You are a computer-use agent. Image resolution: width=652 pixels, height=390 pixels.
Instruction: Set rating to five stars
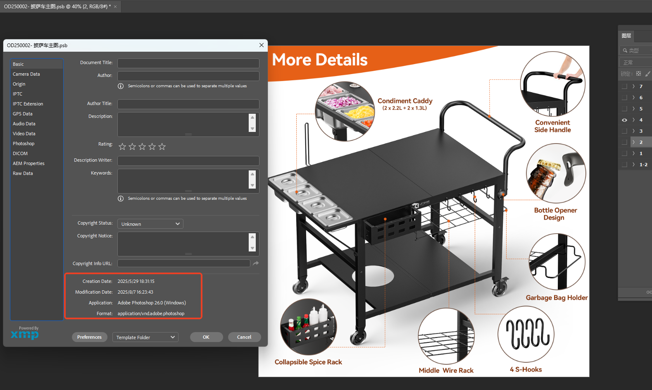point(162,146)
